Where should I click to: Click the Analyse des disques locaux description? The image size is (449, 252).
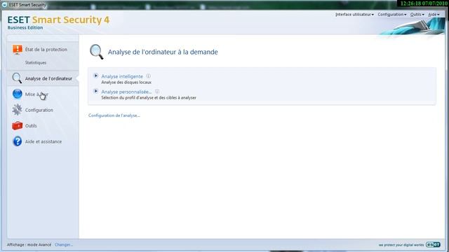pos(126,83)
